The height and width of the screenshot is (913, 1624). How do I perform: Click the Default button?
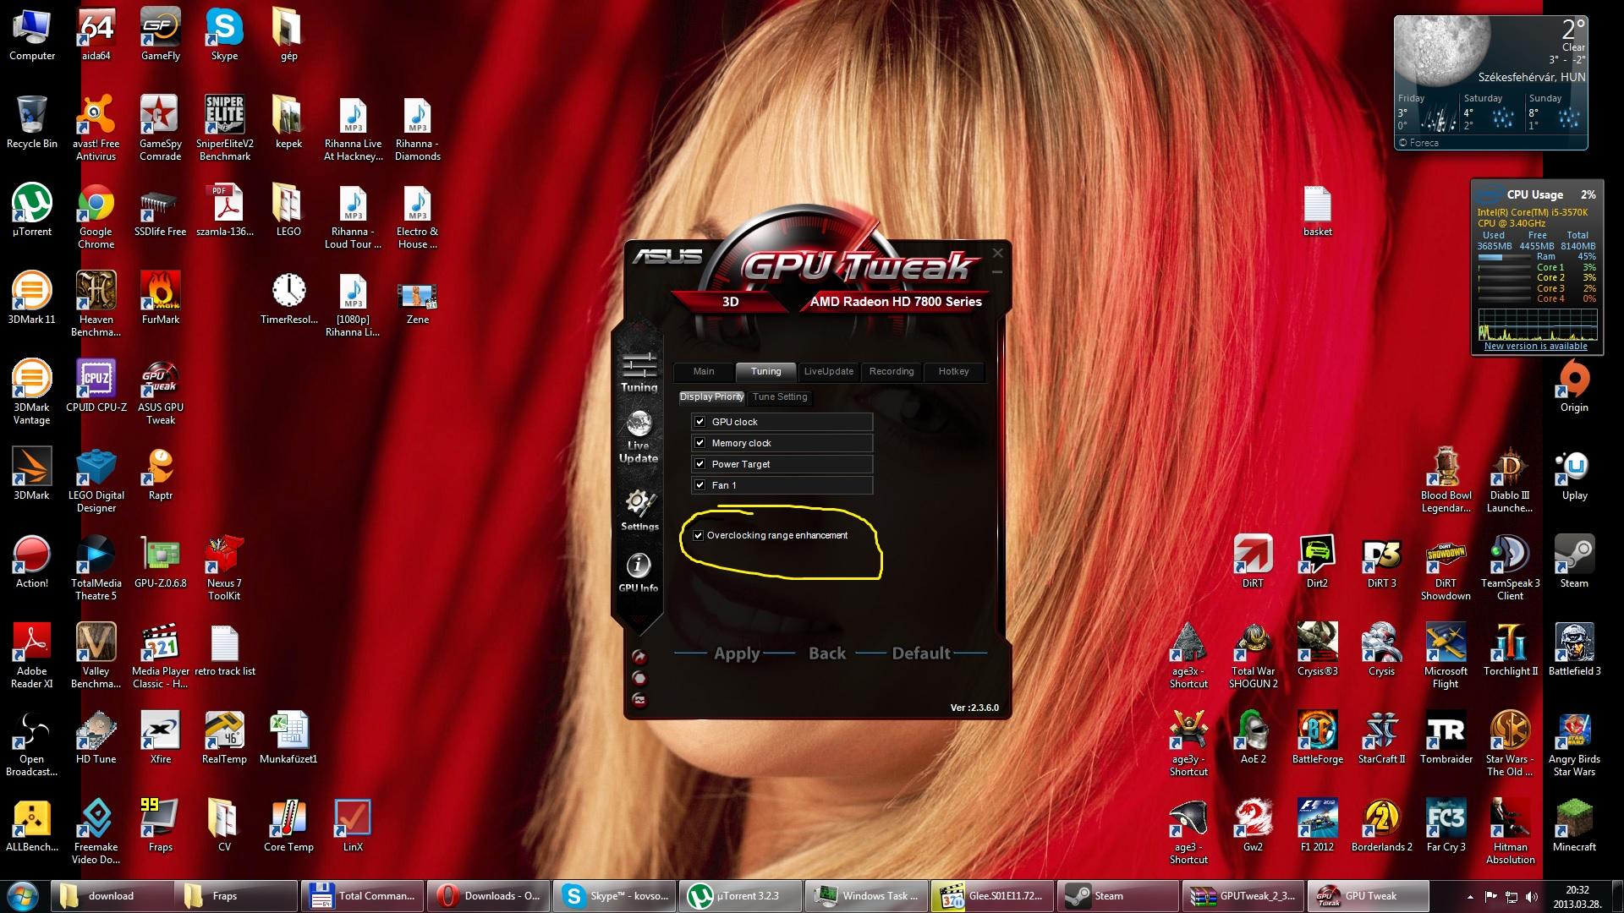921,653
